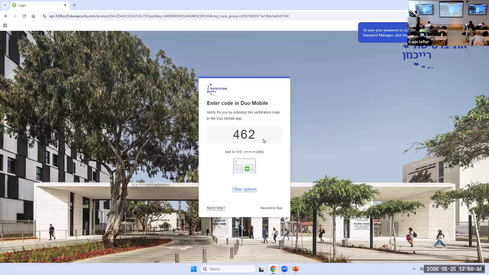Open a new browser tab
489x275 pixels.
[x=74, y=5]
